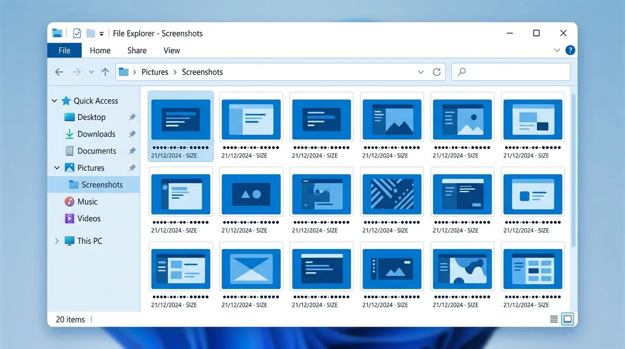Go forward with the right arrow

(77, 72)
